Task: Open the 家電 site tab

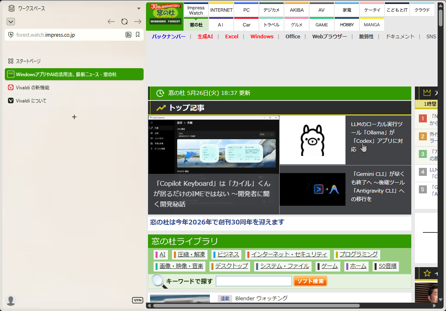Action: (347, 10)
